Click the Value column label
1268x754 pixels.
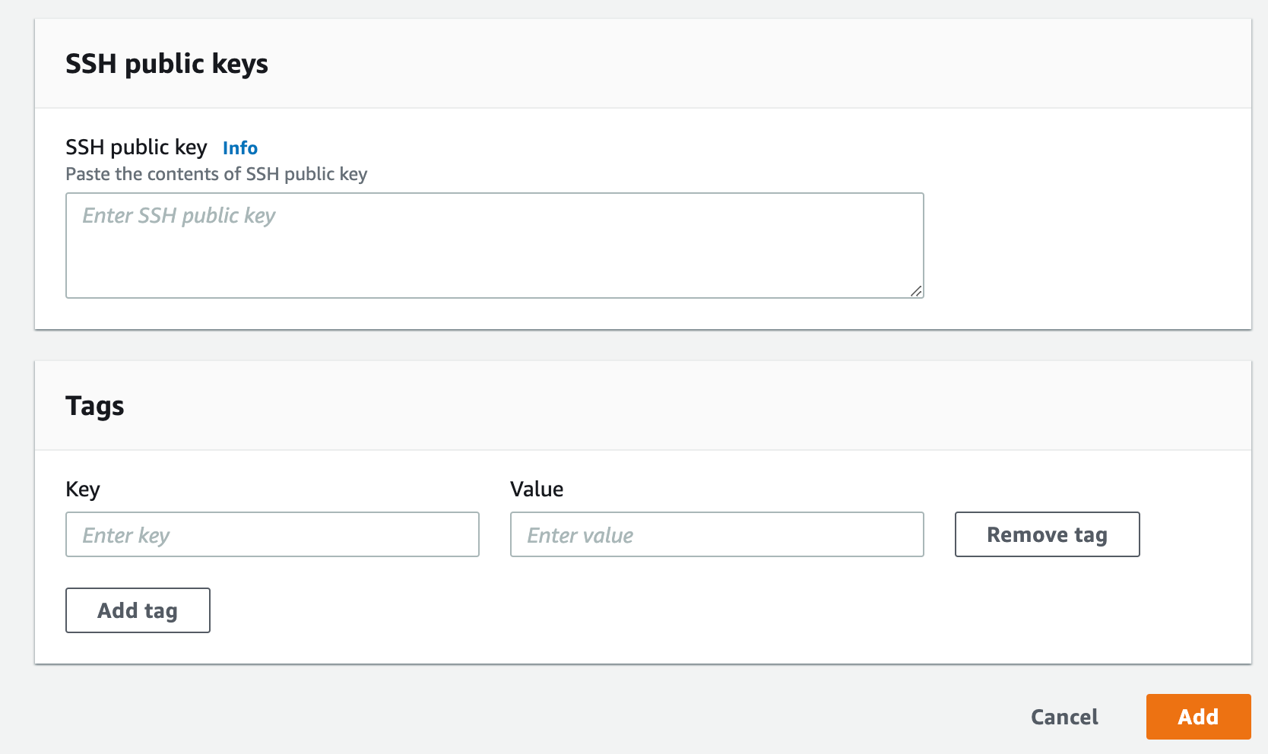click(x=537, y=489)
